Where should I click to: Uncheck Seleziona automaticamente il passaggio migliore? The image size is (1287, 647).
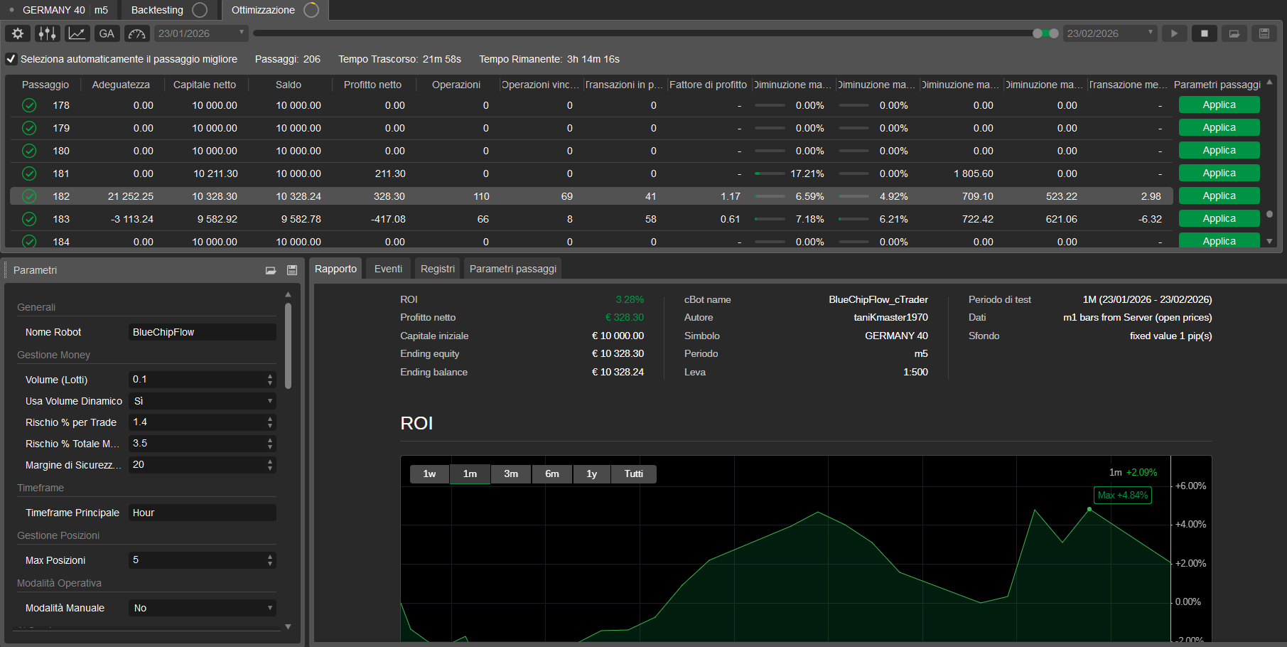tap(11, 59)
